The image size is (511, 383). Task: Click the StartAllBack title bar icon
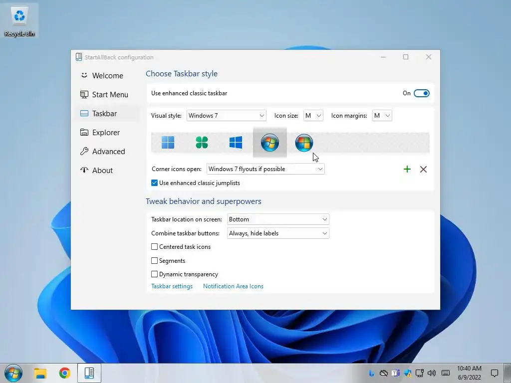click(79, 57)
